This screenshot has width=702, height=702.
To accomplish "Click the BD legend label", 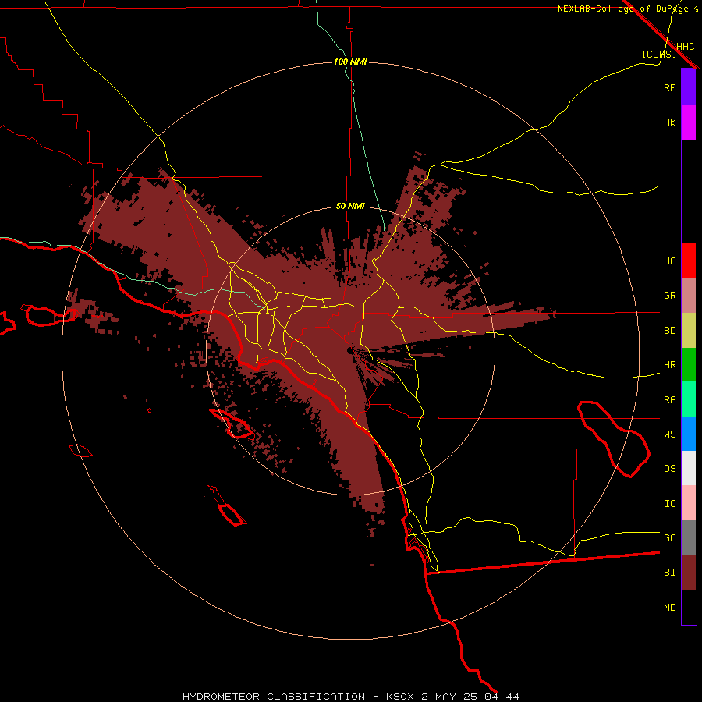I will (x=669, y=331).
